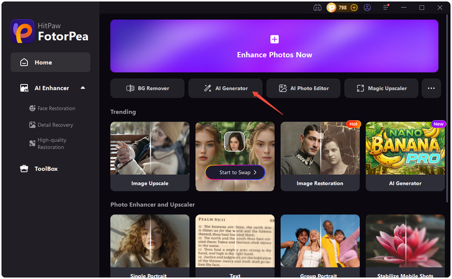
Task: Click the Home icon in sidebar
Action: tap(24, 62)
